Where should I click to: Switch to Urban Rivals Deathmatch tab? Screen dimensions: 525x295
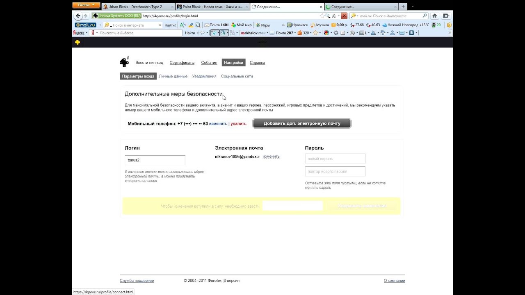click(138, 7)
